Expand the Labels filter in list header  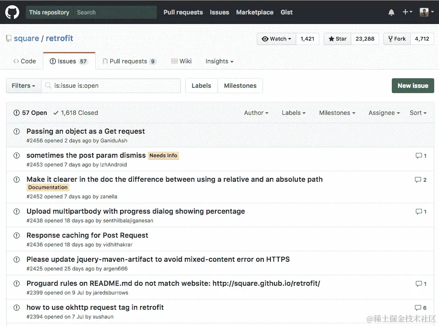tap(294, 113)
